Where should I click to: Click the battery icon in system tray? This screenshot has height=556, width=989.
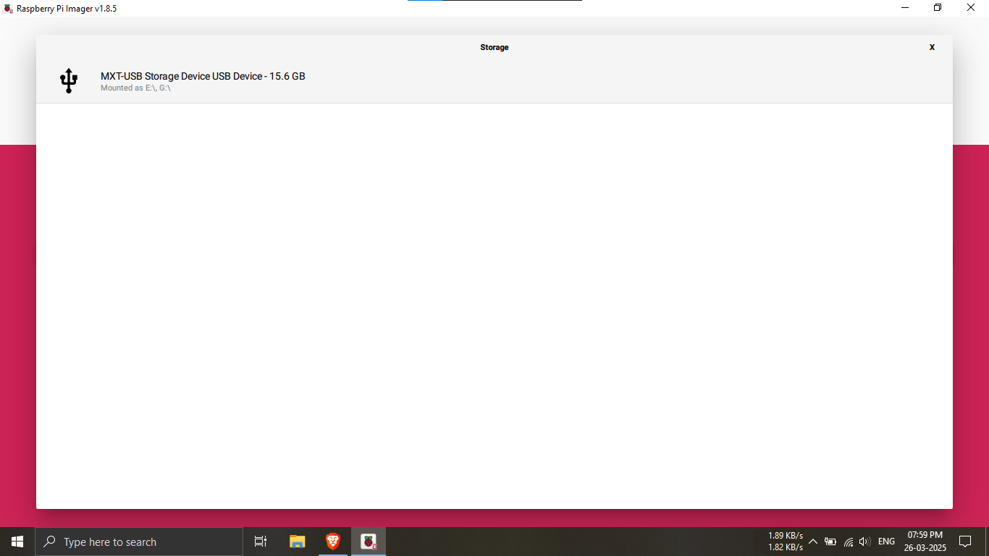coord(830,541)
